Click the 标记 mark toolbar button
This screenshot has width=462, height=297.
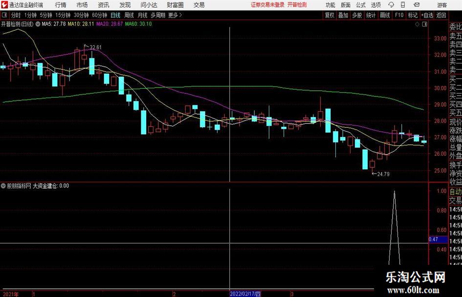pyautogui.click(x=413, y=15)
